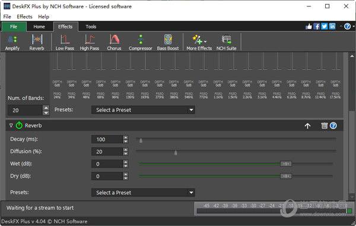Screen dimensions: 356x226
Task: Add the Reverb effect from toolbar
Action: click(x=37, y=43)
